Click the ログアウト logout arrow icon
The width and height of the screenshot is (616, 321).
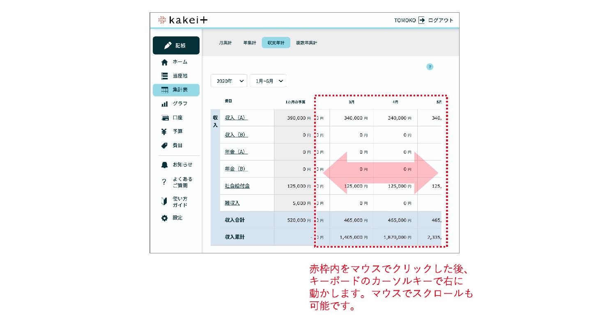[x=421, y=20]
